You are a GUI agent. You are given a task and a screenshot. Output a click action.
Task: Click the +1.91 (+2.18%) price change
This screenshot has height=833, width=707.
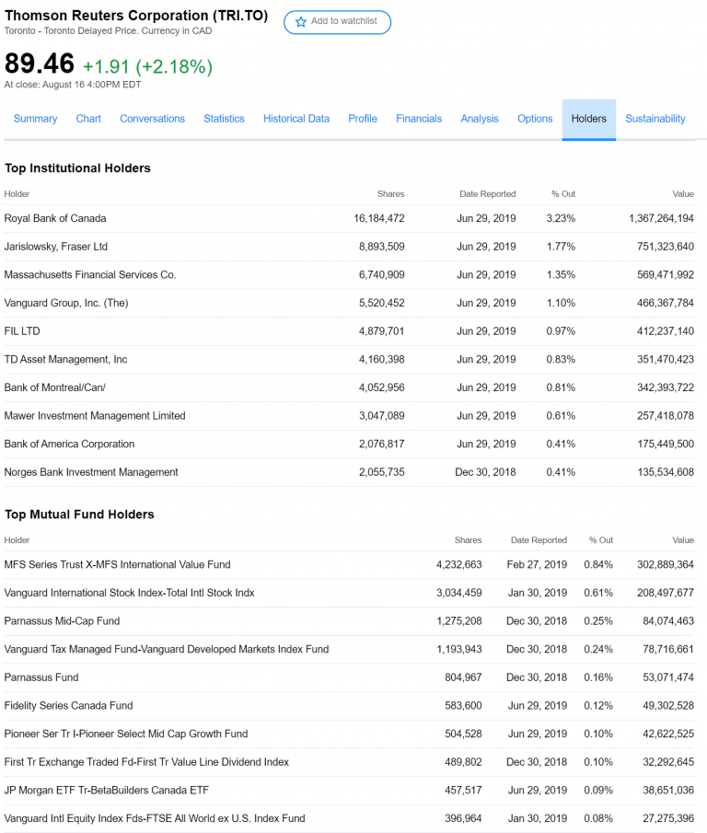pos(147,66)
